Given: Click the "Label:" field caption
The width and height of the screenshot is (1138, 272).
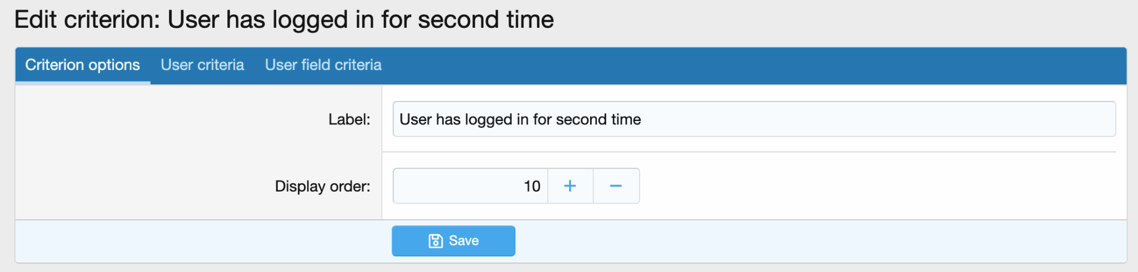Looking at the screenshot, I should point(349,119).
